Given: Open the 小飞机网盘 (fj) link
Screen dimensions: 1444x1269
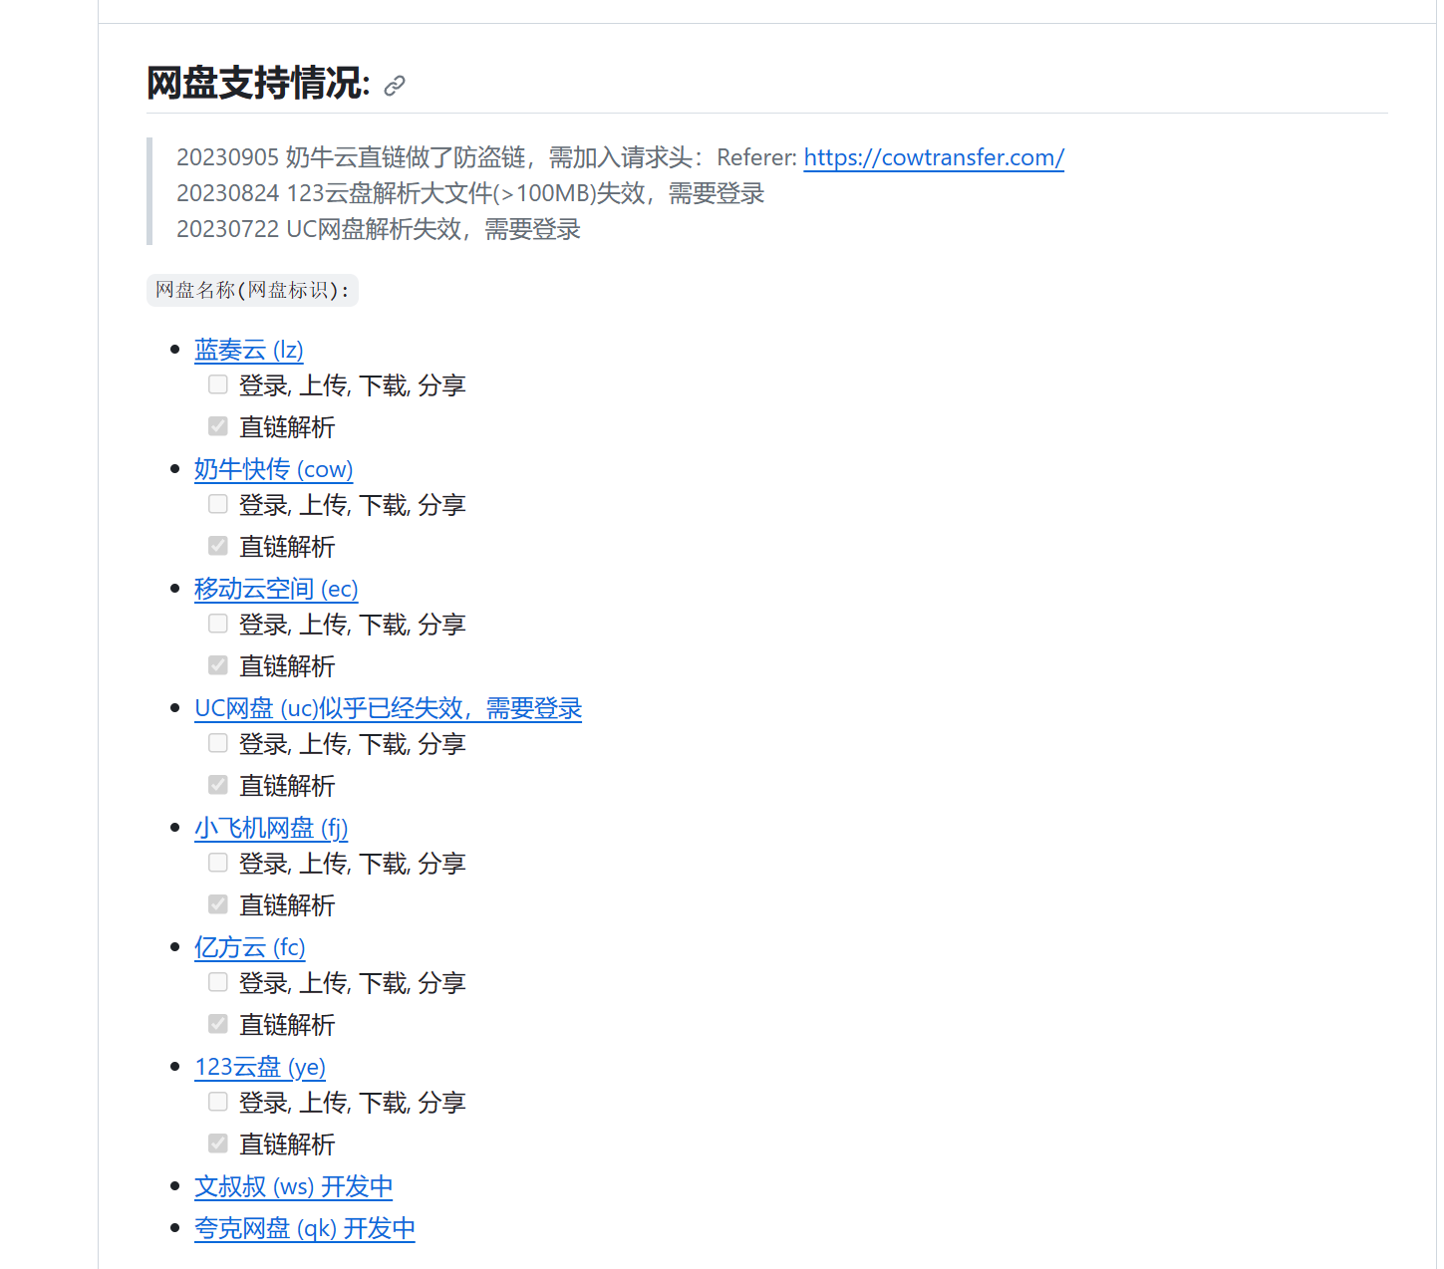Looking at the screenshot, I should [x=270, y=828].
